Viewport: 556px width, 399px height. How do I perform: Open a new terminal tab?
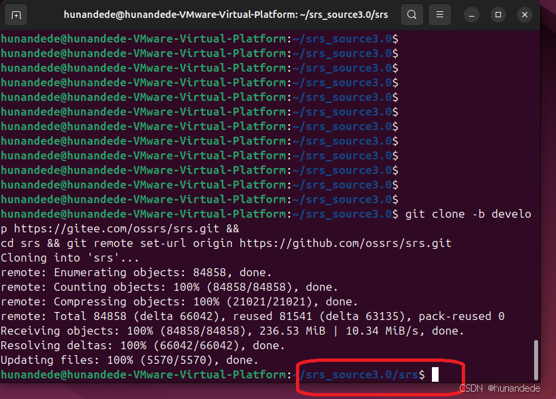click(16, 15)
